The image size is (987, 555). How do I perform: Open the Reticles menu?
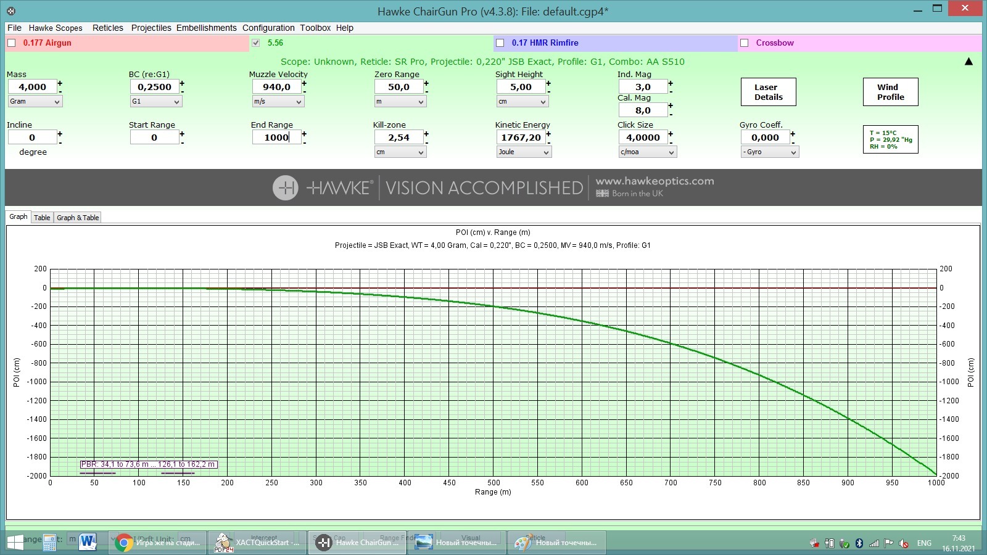tap(107, 28)
